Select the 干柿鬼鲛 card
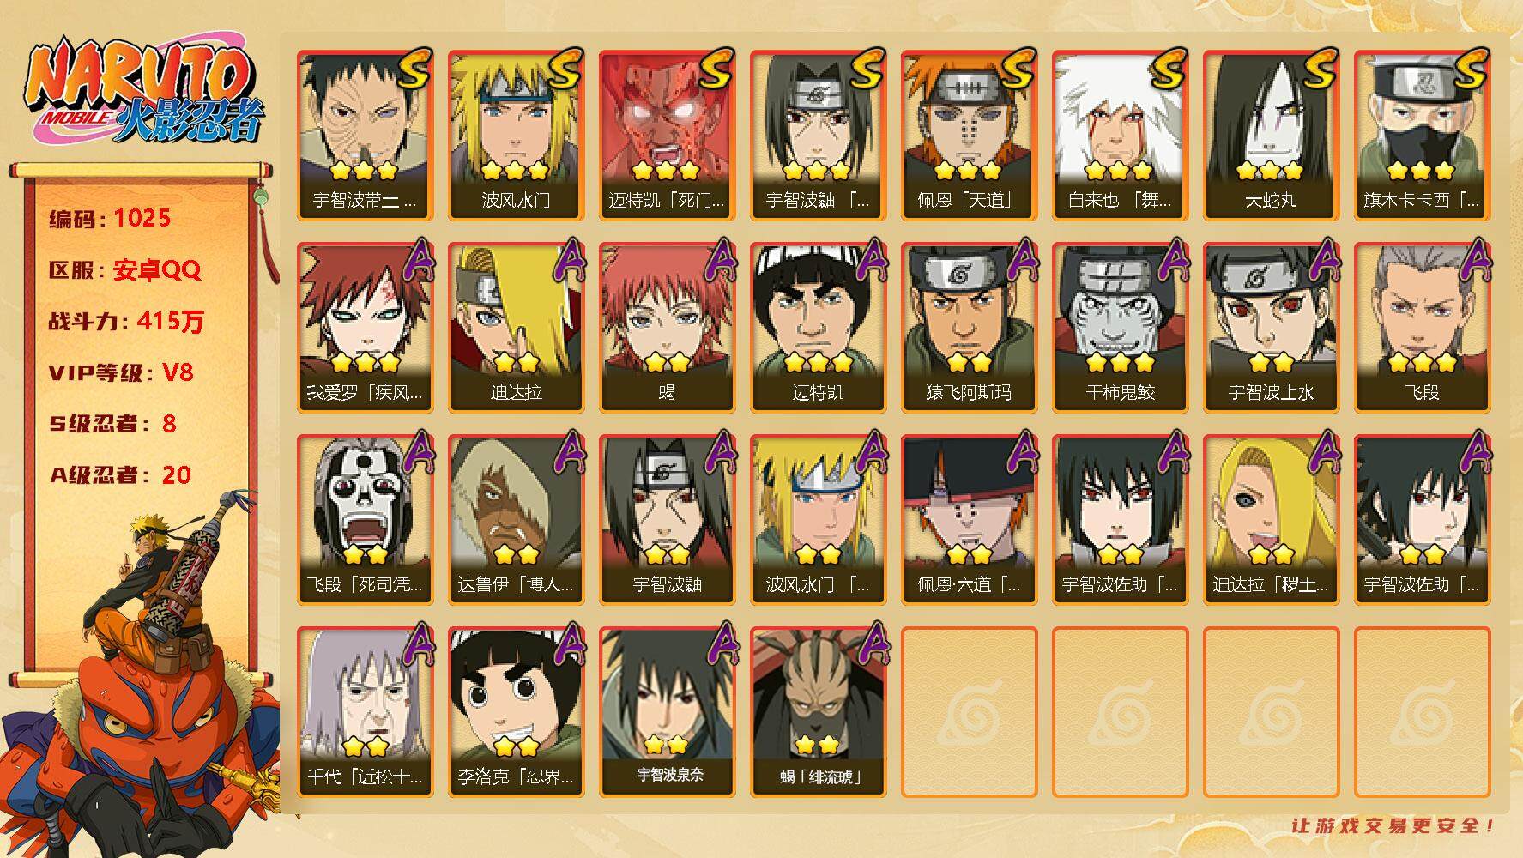Screen dimensions: 1523x858 [1120, 328]
